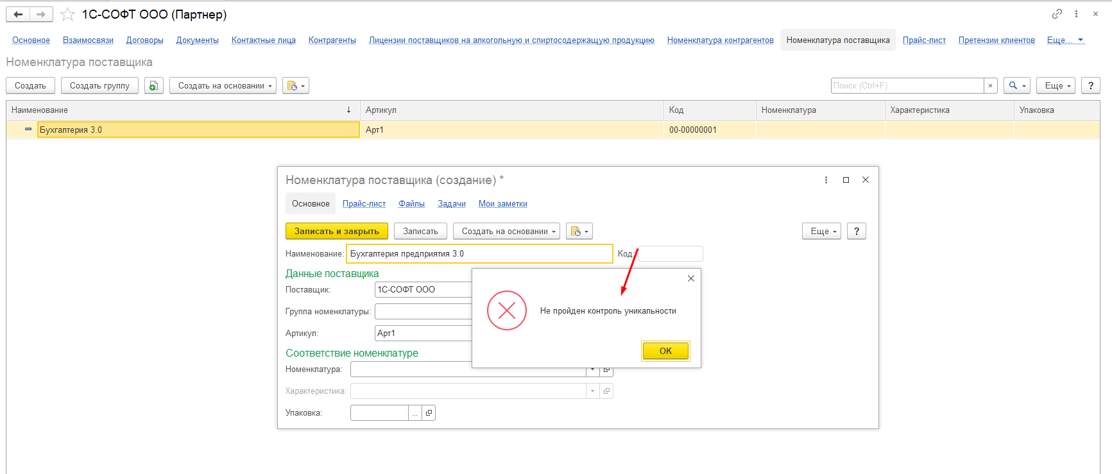This screenshot has height=474, width=1112.
Task: Clear the search field with the x
Action: tap(991, 85)
